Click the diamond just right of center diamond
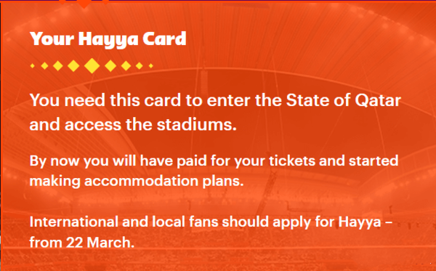Viewport: 436px width, 271px height. 110,66
